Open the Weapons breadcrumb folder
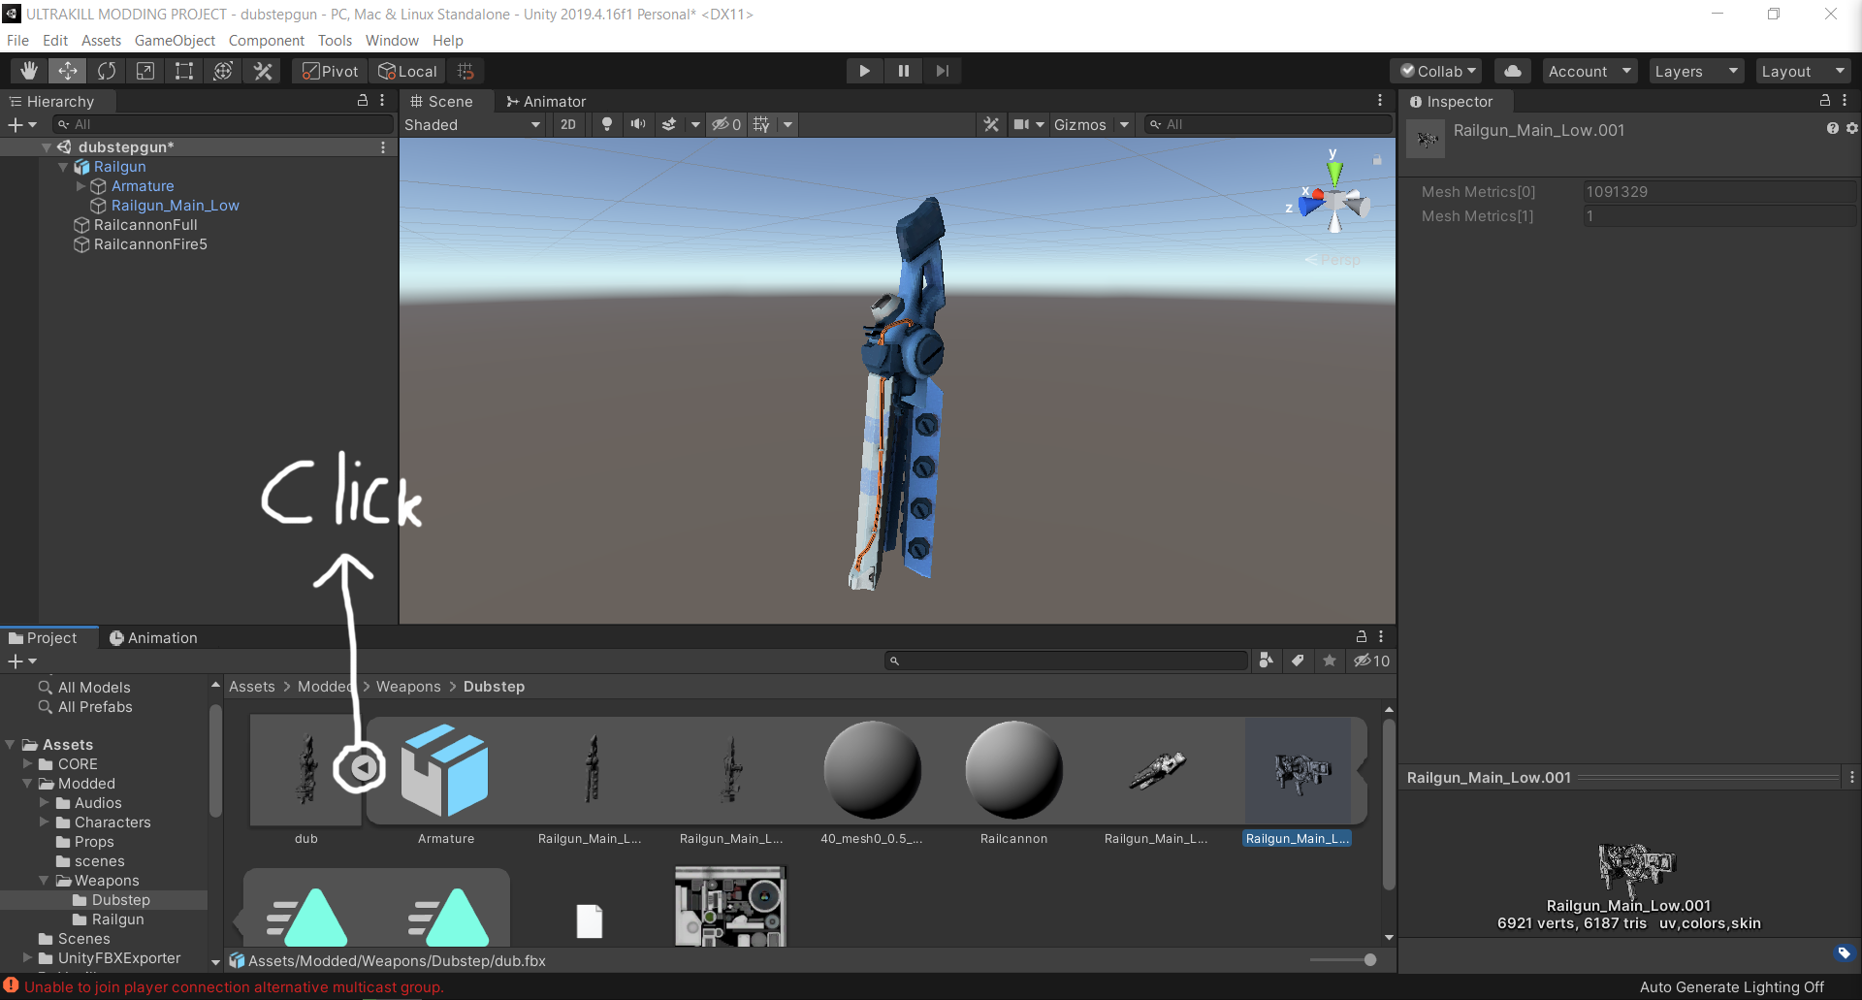The width and height of the screenshot is (1862, 1000). 408,687
